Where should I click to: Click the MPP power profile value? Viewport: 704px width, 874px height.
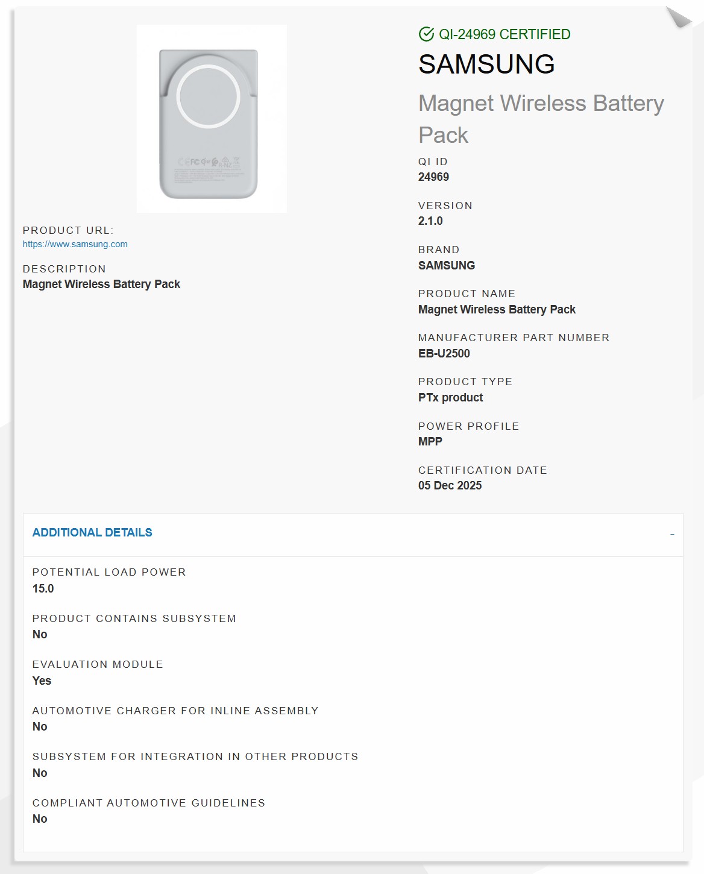(430, 442)
